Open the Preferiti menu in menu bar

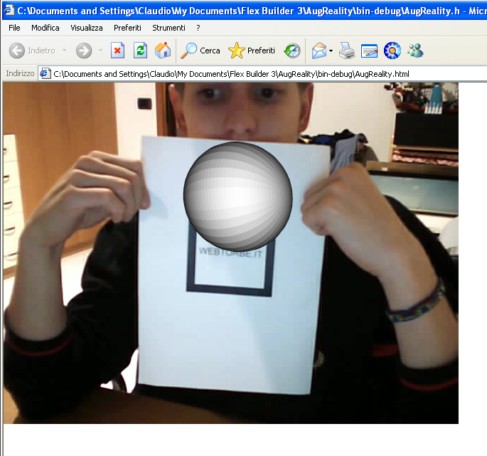coord(127,28)
